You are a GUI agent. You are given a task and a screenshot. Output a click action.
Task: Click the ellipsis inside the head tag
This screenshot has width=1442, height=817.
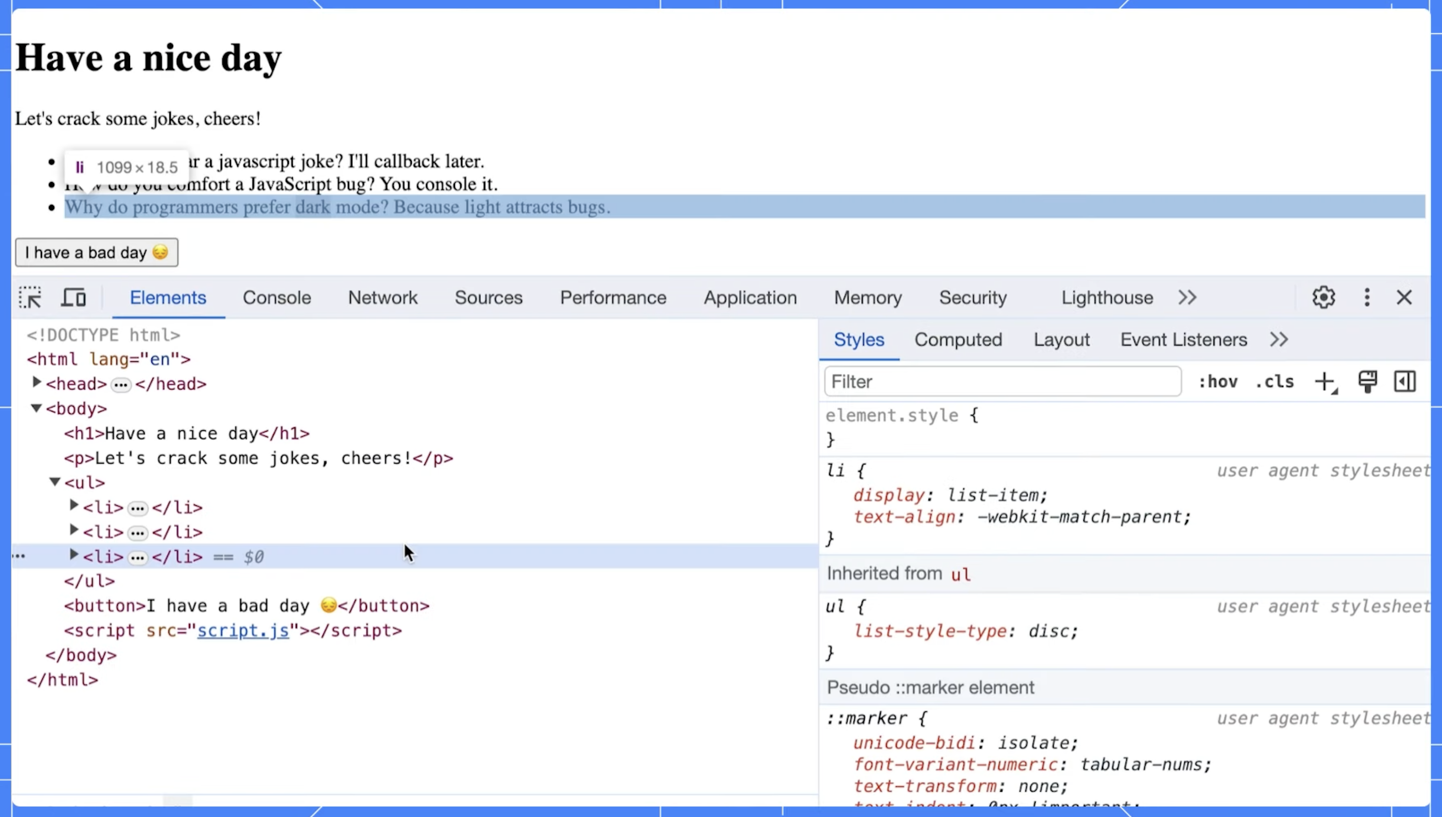coord(121,385)
